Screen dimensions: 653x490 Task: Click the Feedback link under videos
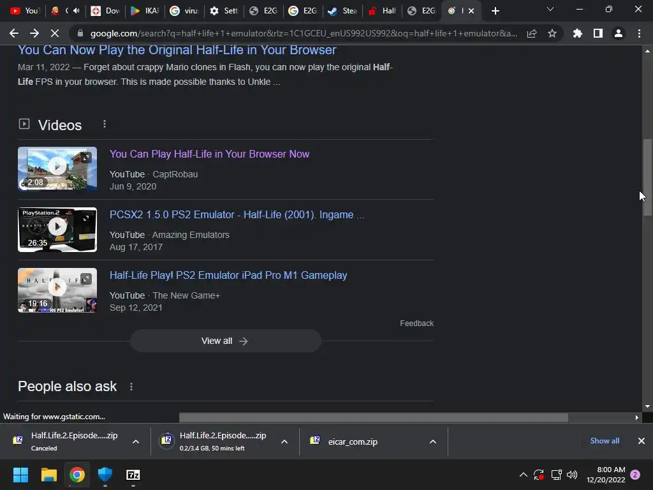click(417, 323)
